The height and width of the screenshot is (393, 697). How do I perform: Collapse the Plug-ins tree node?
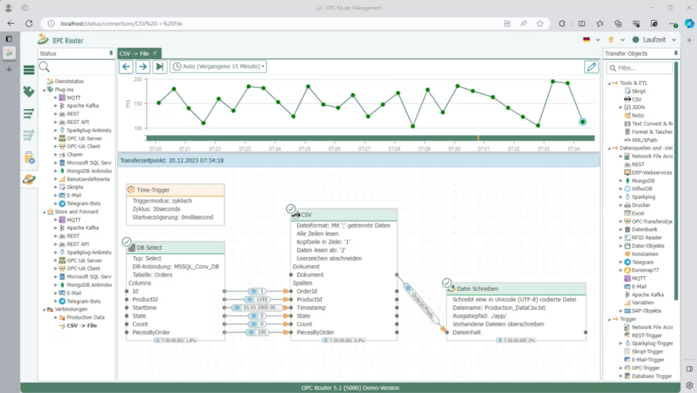[44, 89]
